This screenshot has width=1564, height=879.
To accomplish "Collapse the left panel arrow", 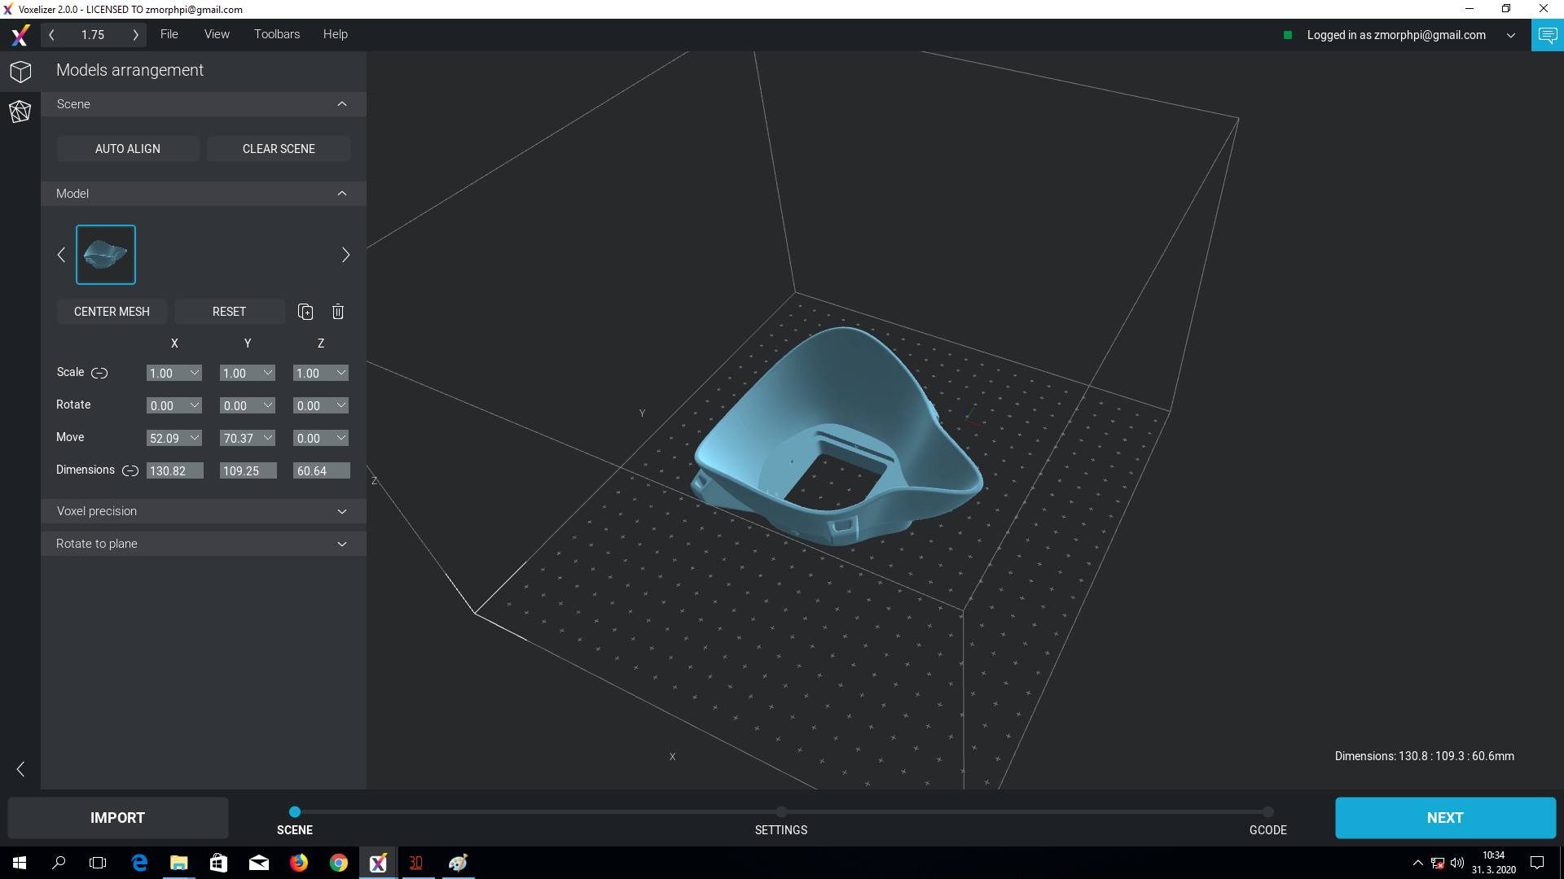I will (20, 769).
